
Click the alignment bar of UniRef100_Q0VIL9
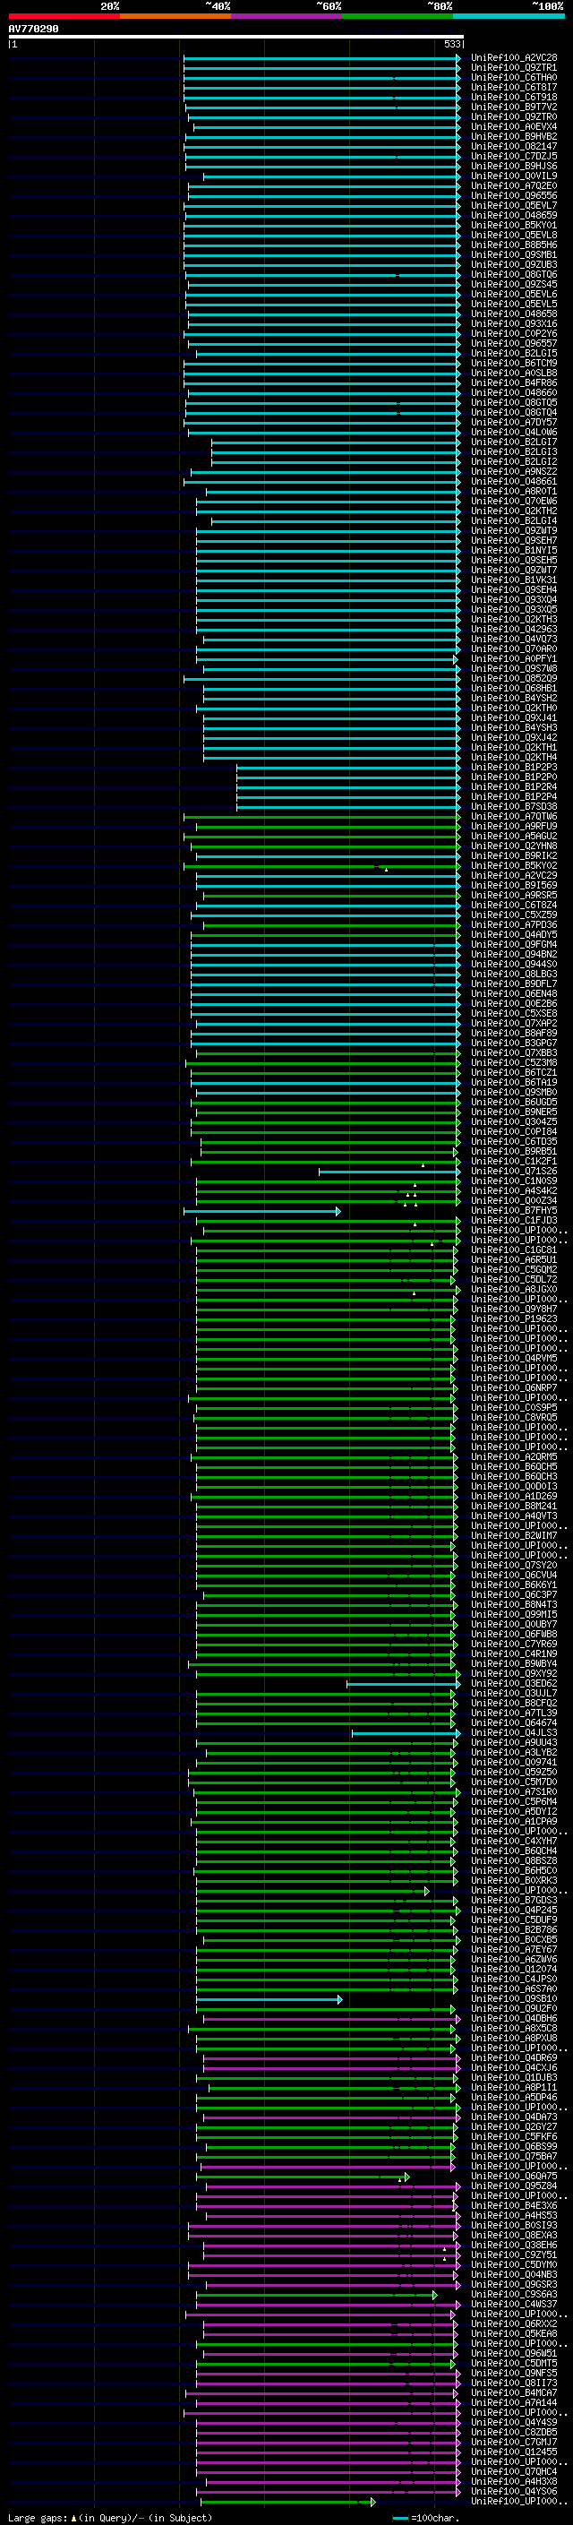[x=331, y=176]
